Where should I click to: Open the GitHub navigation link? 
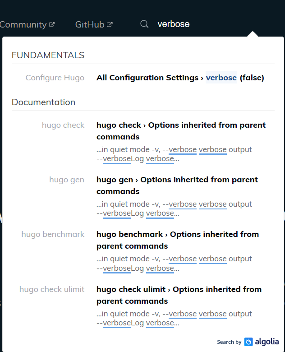click(x=94, y=24)
